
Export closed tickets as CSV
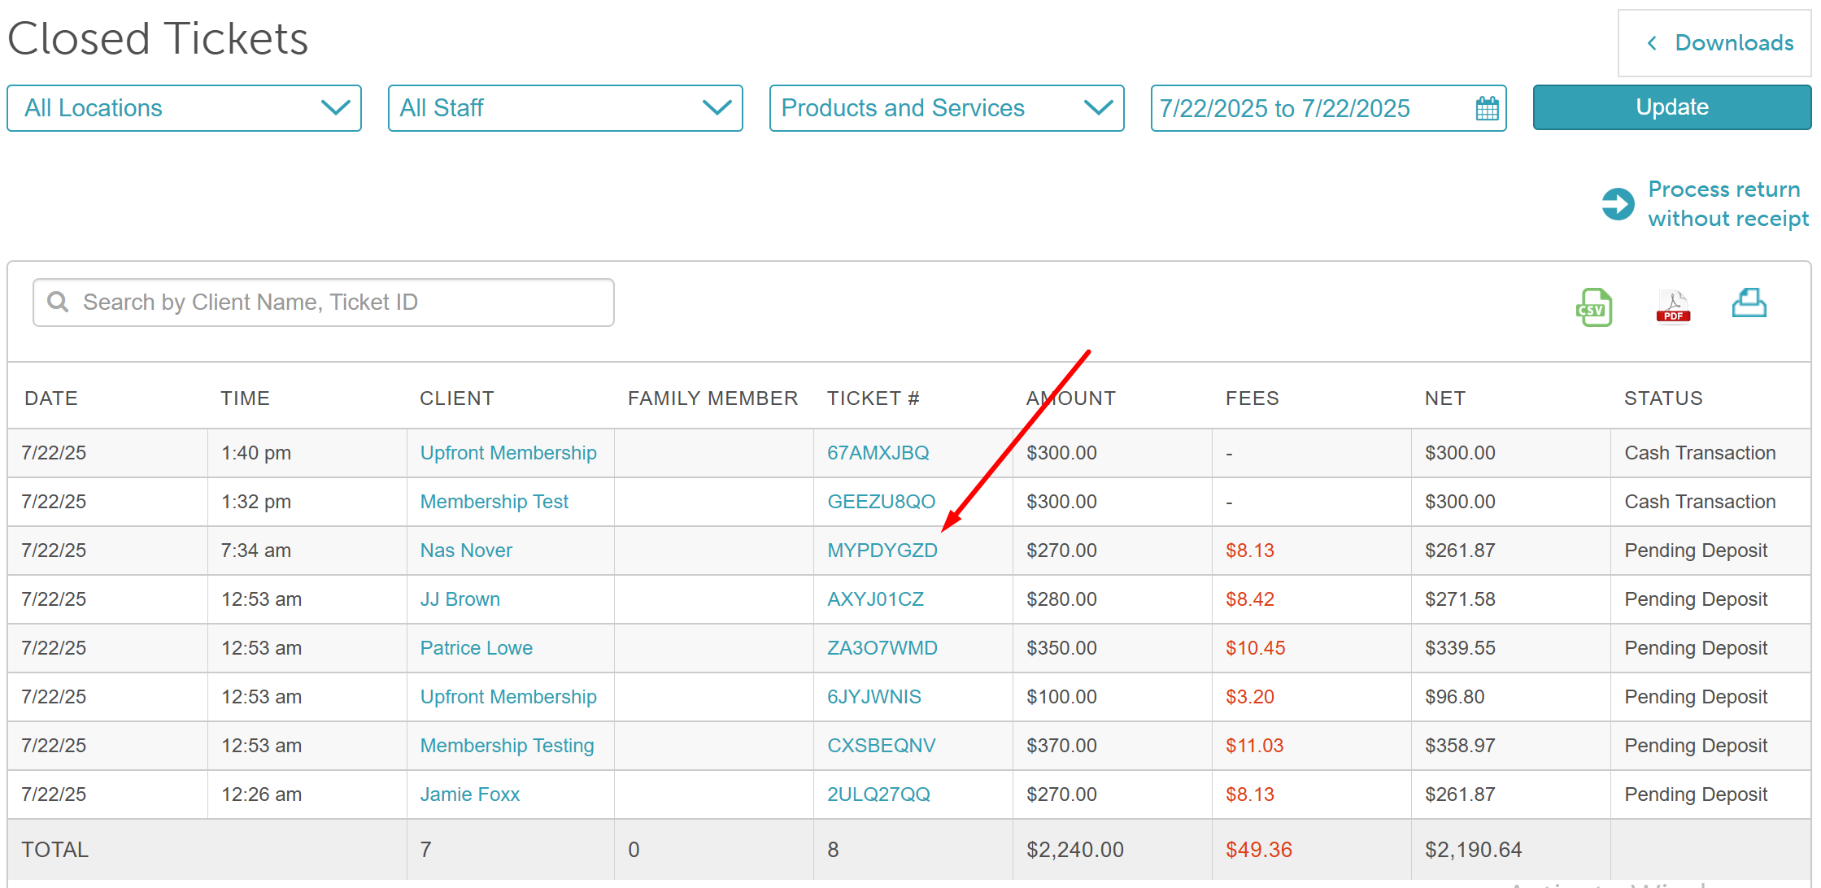[x=1593, y=307]
